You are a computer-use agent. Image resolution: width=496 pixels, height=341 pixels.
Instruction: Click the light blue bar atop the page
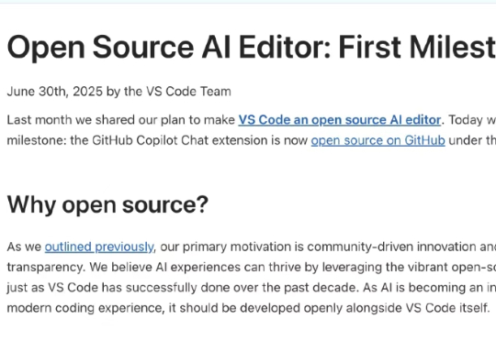[248, 2]
